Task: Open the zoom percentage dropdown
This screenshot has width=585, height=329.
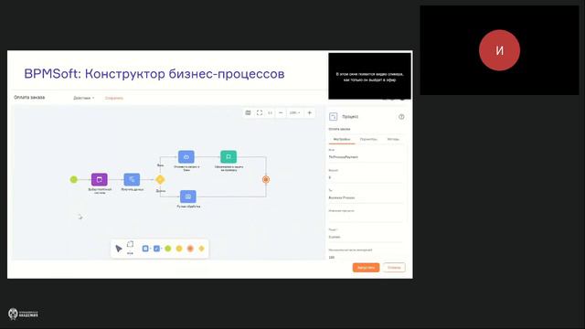Action: coord(294,112)
